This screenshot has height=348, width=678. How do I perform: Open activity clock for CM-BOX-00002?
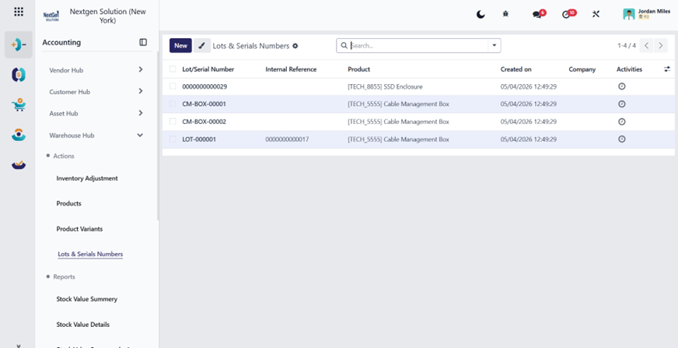point(622,121)
